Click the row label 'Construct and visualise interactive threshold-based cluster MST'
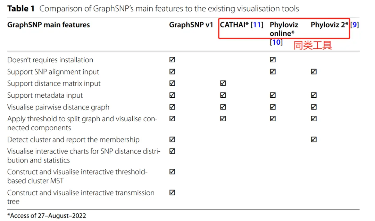 pos(77,176)
